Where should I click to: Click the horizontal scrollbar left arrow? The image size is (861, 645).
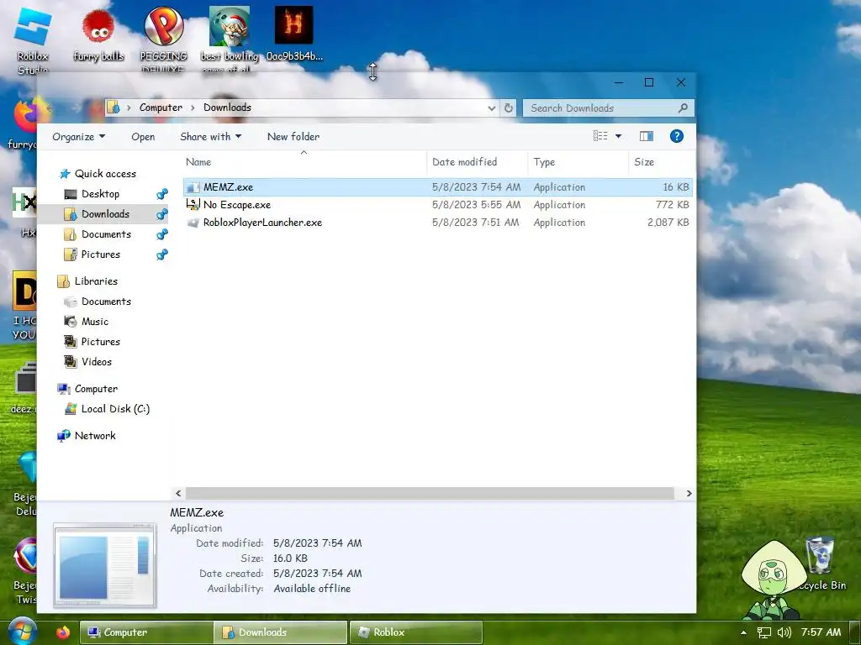coord(178,494)
